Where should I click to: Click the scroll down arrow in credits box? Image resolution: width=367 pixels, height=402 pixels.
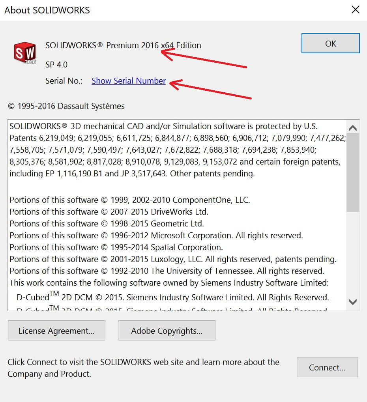[x=353, y=302]
